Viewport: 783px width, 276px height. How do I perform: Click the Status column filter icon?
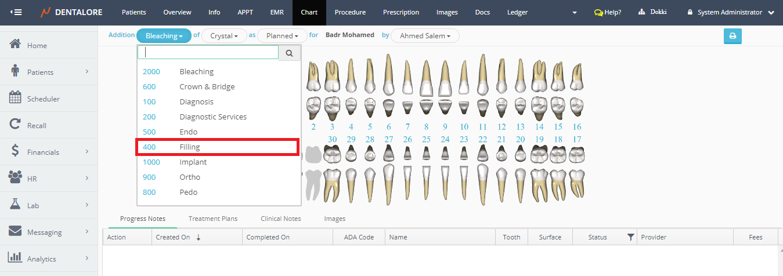630,237
